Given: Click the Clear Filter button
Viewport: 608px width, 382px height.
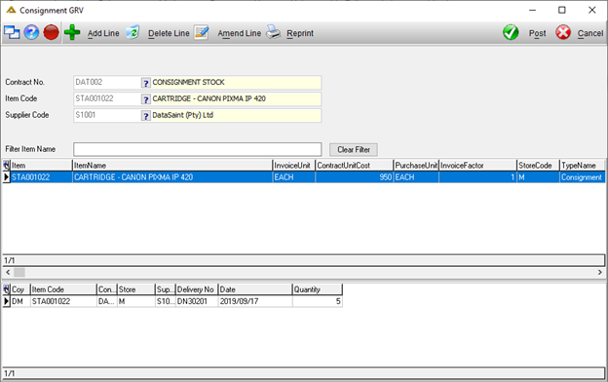Looking at the screenshot, I should coord(354,149).
